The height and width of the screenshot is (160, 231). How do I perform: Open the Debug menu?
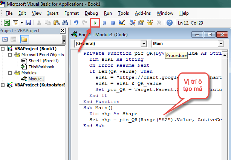coord(91,13)
